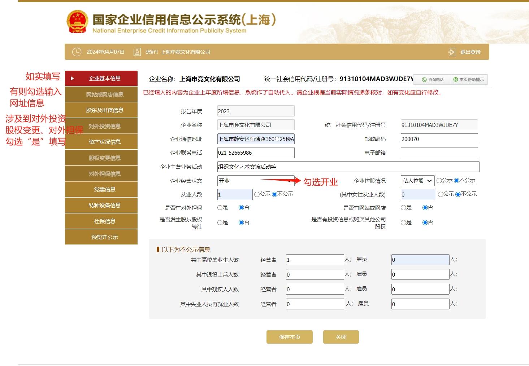Click the greeting 您好! 上海申竞文化有限公司
The height and width of the screenshot is (366, 529).
[178, 52]
